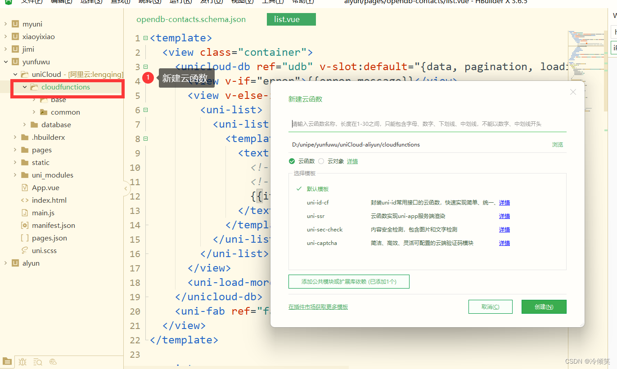
Task: Close the 新建云函数 dialog with the X
Action: pos(573,92)
